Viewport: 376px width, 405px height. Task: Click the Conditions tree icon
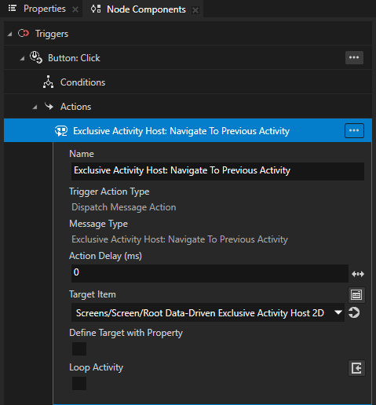[48, 82]
